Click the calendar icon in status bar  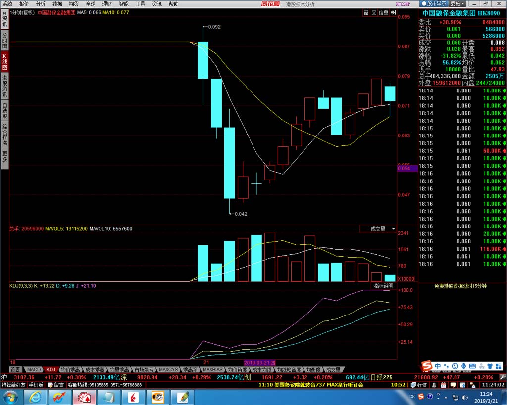click(x=443, y=385)
